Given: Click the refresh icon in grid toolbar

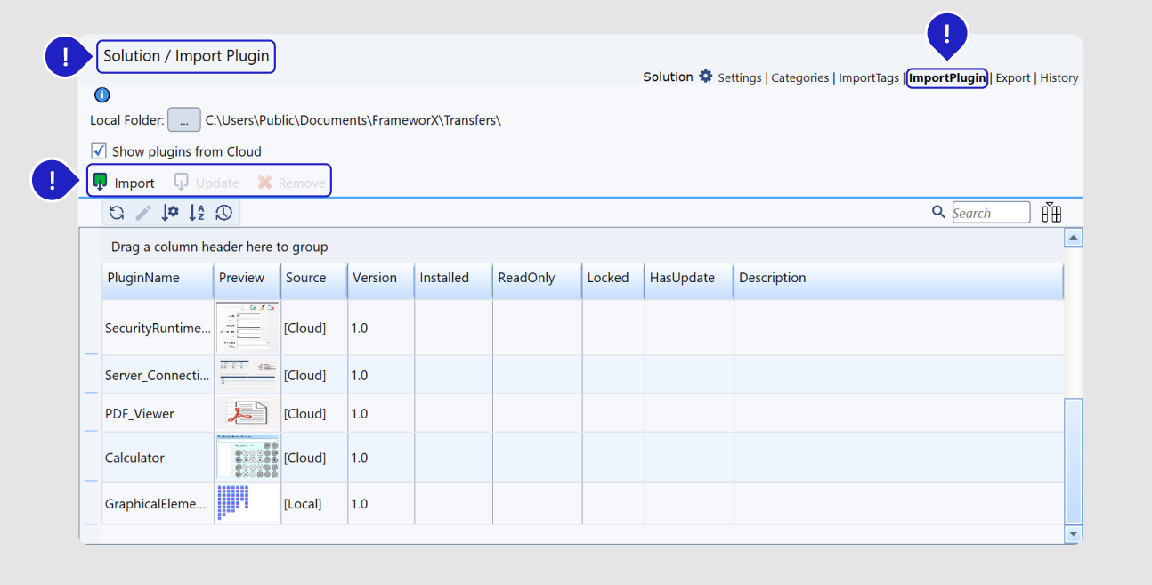Looking at the screenshot, I should [x=117, y=213].
